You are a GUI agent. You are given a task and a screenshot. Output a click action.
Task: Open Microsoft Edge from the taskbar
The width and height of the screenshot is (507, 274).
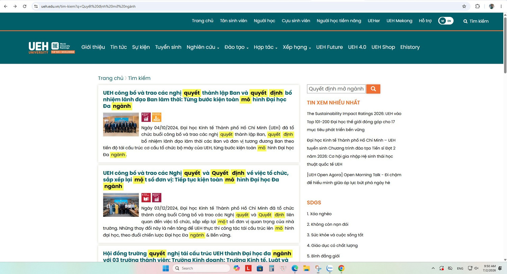295,268
